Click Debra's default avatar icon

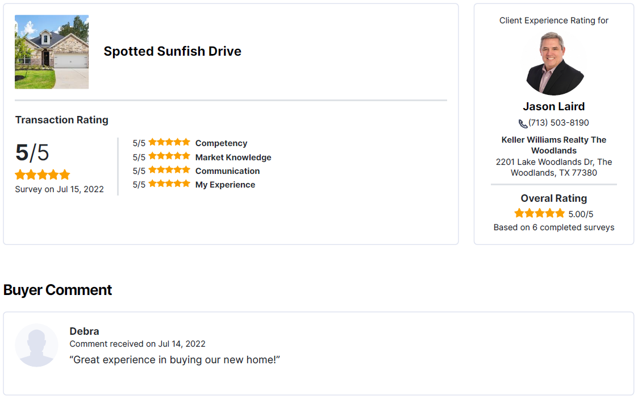36,345
